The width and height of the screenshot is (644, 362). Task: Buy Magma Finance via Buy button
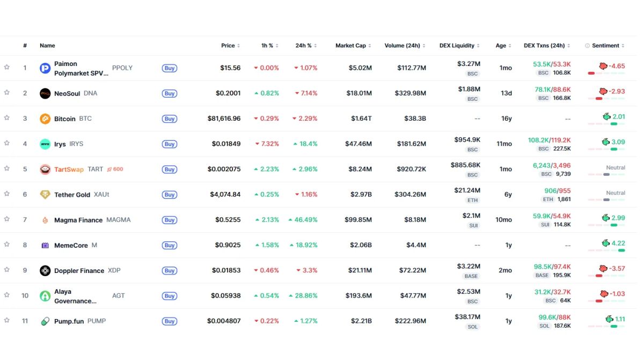pos(170,220)
